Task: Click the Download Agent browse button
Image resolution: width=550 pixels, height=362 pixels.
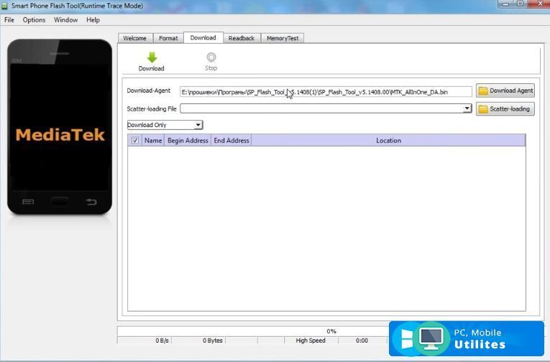Action: point(505,90)
